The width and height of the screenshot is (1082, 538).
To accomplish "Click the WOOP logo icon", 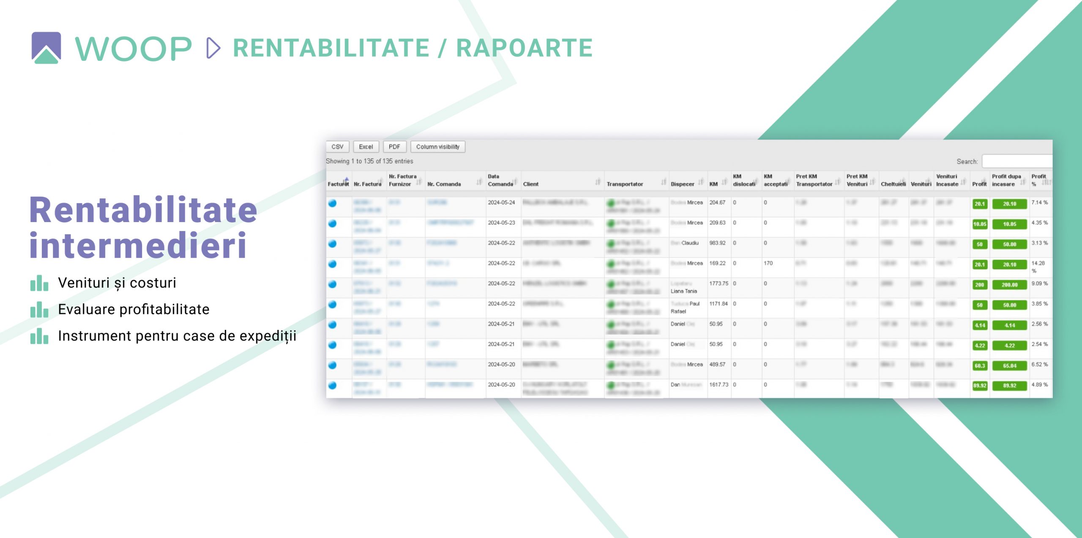I will tap(46, 48).
